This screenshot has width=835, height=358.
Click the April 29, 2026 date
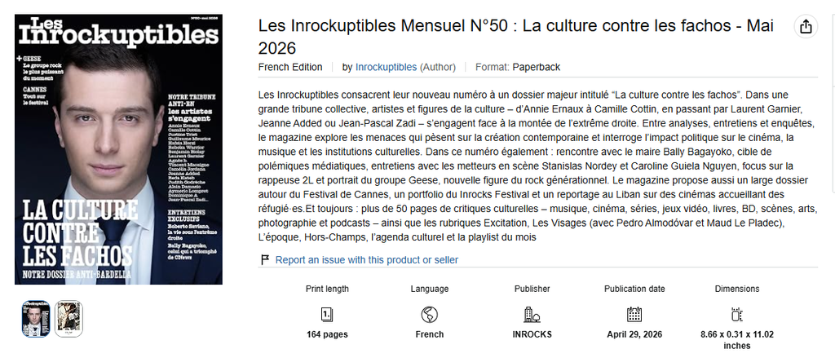pyautogui.click(x=634, y=334)
